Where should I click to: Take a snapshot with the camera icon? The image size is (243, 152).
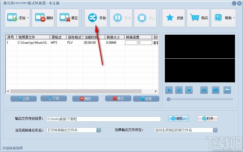(x=216, y=90)
